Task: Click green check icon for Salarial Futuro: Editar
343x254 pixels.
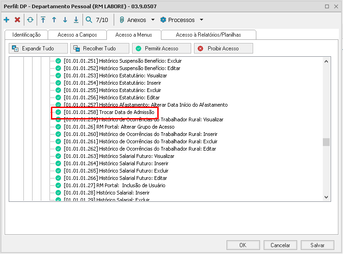Action: [58, 178]
